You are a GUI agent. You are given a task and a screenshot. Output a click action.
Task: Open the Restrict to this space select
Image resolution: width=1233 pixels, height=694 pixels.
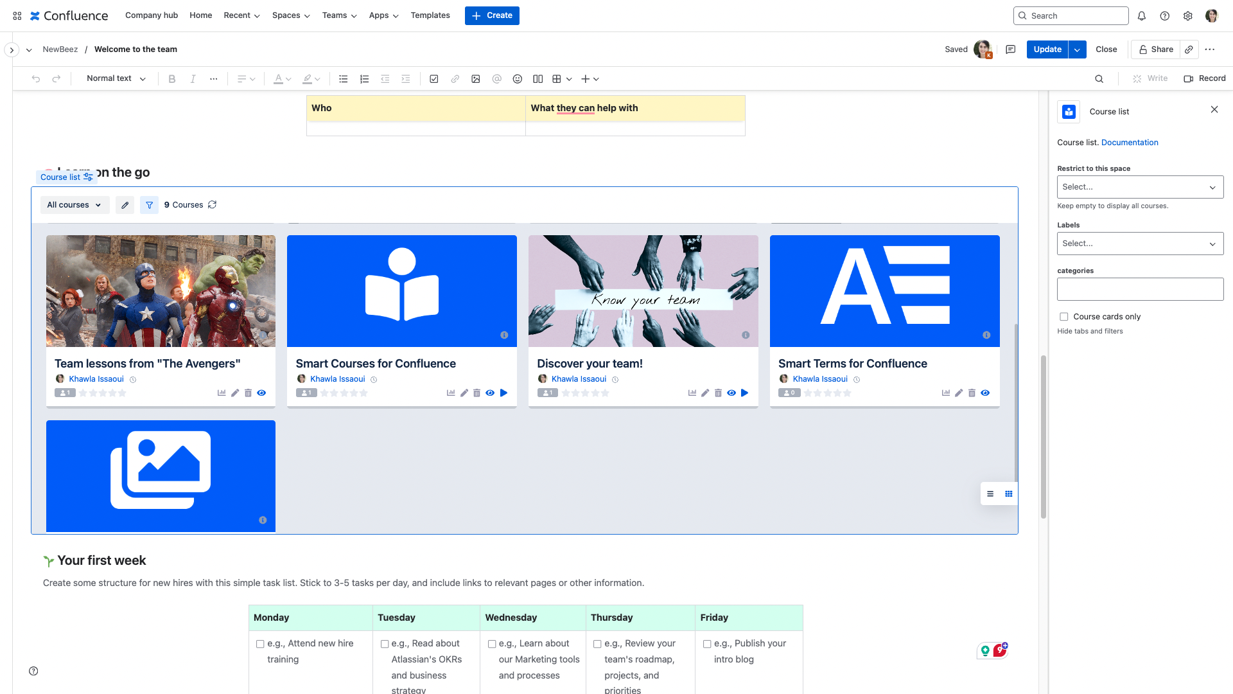(x=1141, y=187)
